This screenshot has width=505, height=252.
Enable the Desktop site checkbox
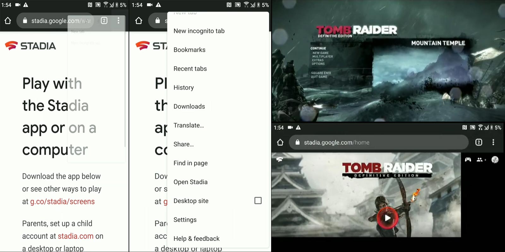258,201
